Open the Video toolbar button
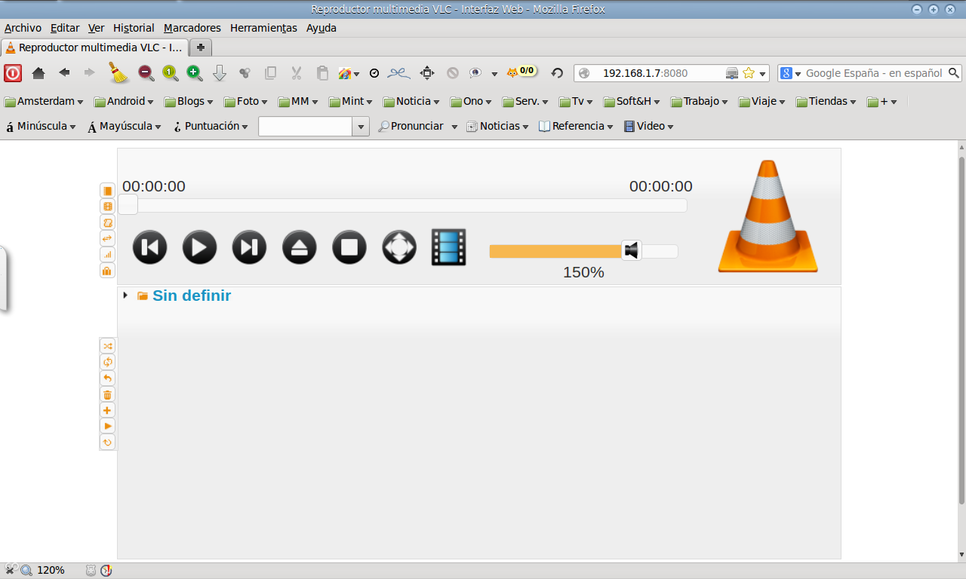966x579 pixels. tap(648, 126)
